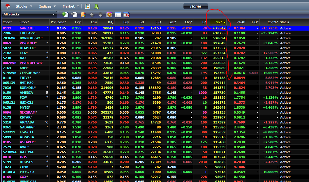Click the window icon with red arrow

point(126,14)
